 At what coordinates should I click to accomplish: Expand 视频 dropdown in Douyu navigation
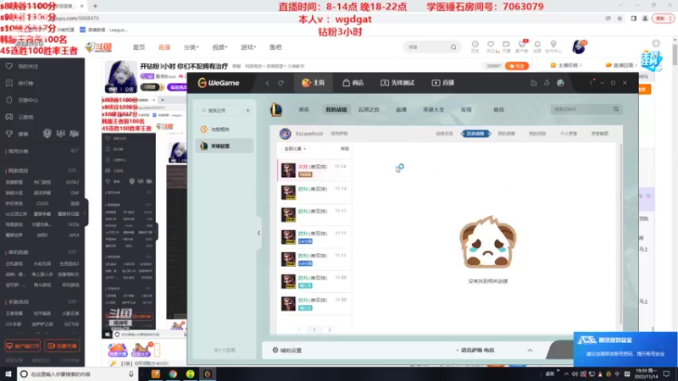(220, 47)
